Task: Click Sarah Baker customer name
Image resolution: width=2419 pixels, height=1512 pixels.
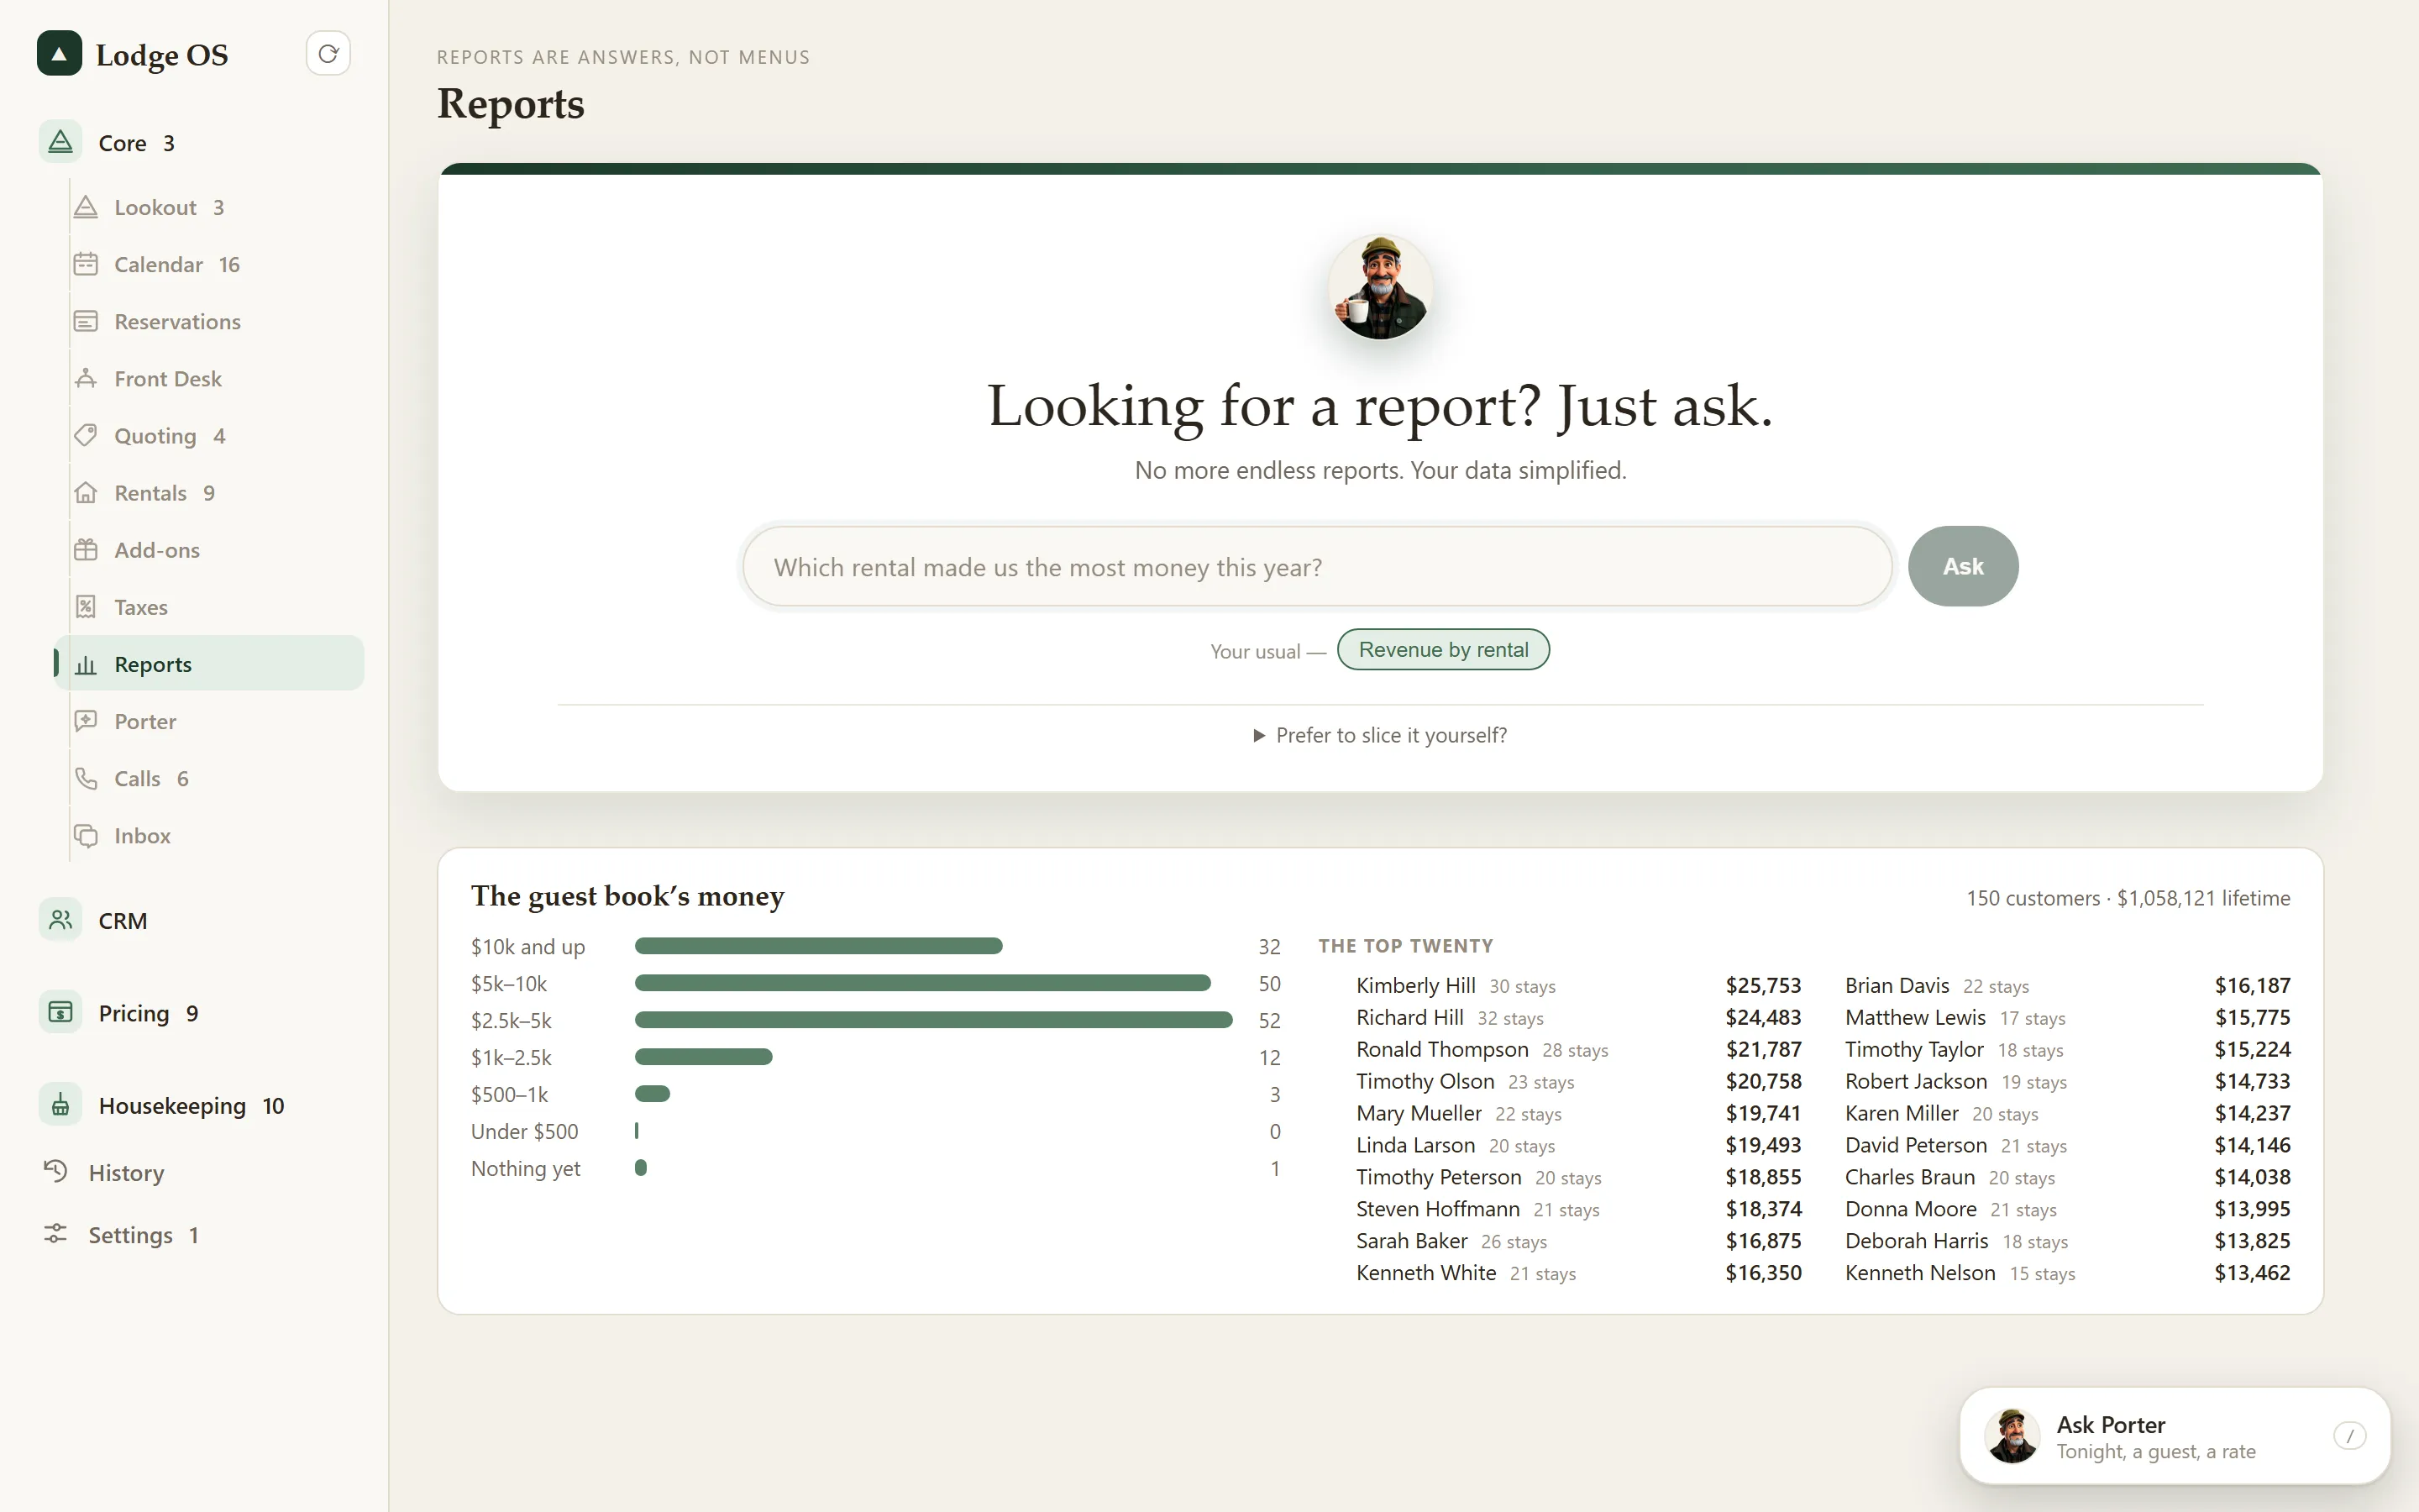Action: [x=1411, y=1241]
